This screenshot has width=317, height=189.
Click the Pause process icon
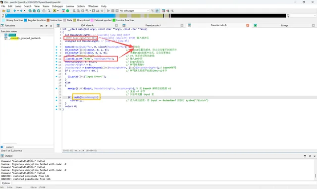(x=113, y=11)
